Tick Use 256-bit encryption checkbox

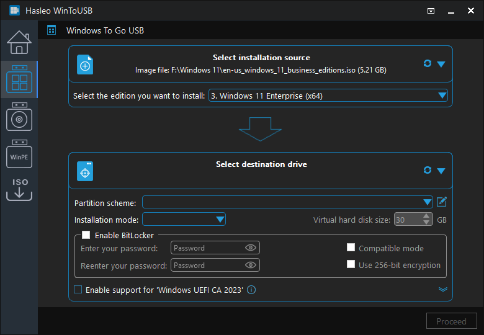point(351,264)
